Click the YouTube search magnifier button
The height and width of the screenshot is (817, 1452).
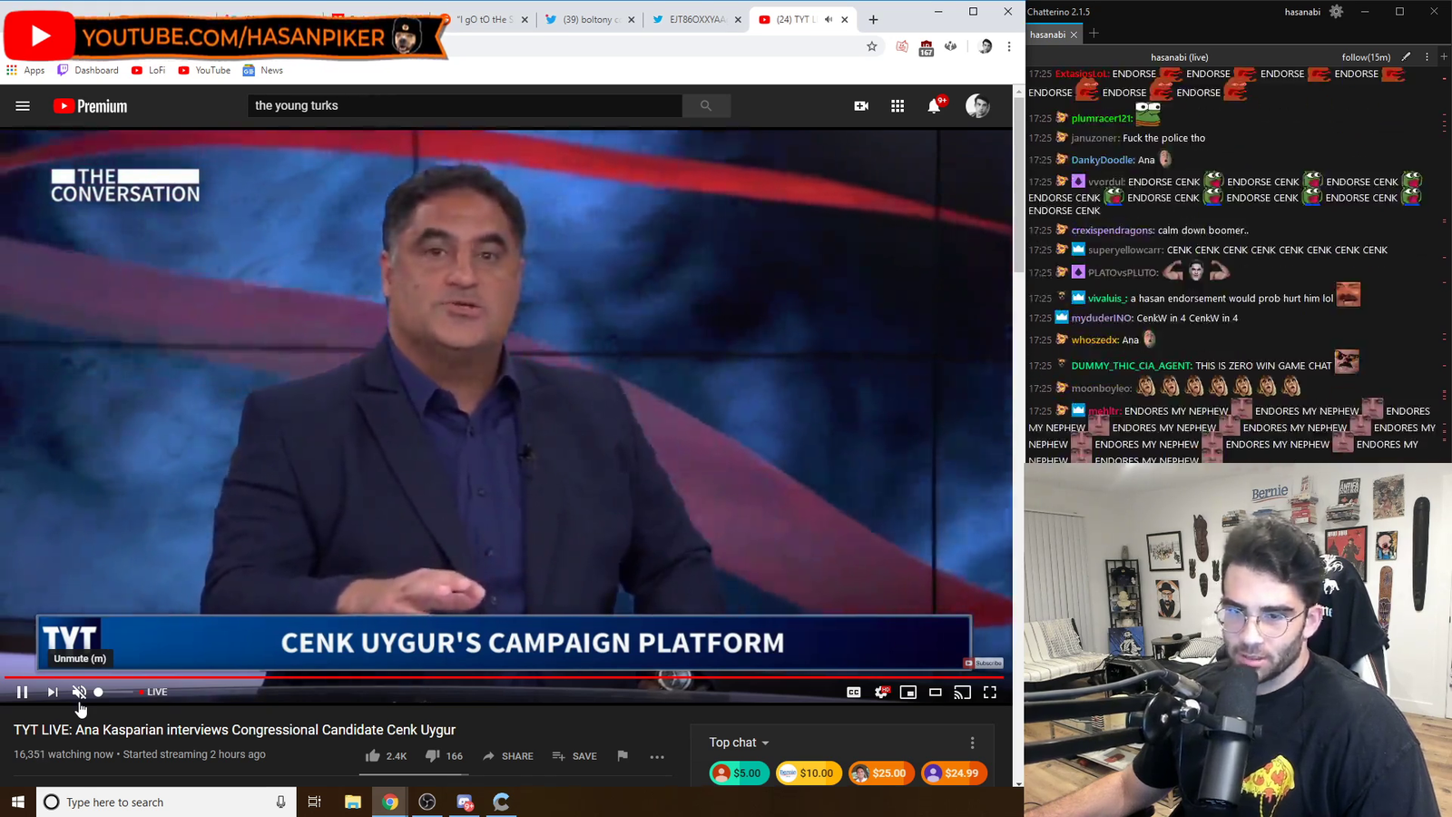coord(705,106)
